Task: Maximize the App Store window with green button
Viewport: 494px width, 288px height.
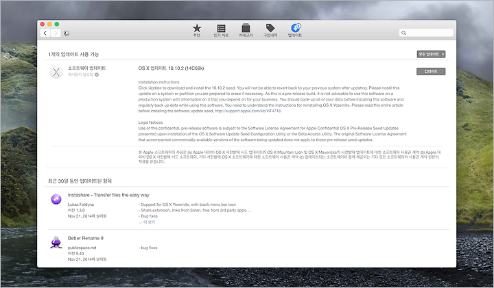Action: pos(57,24)
